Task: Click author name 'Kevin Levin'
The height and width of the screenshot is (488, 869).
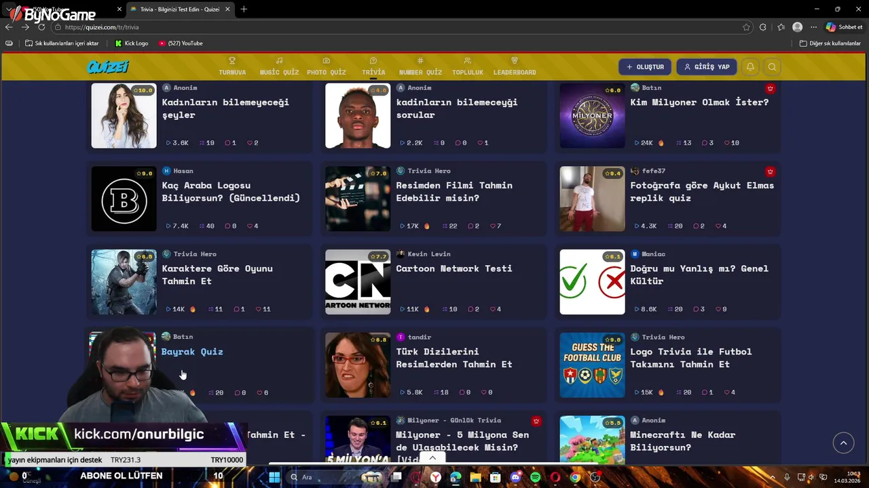Action: pyautogui.click(x=429, y=254)
